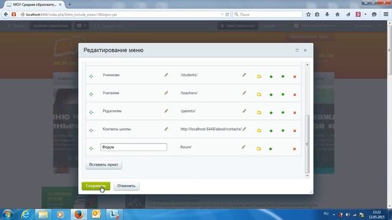The image size is (392, 220).
Task: Move the Ученикам item down
Action: 283,76
